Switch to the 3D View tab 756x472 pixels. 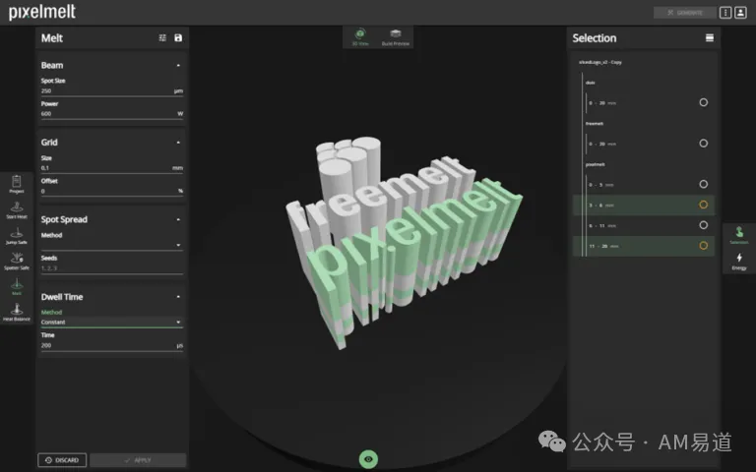[360, 37]
